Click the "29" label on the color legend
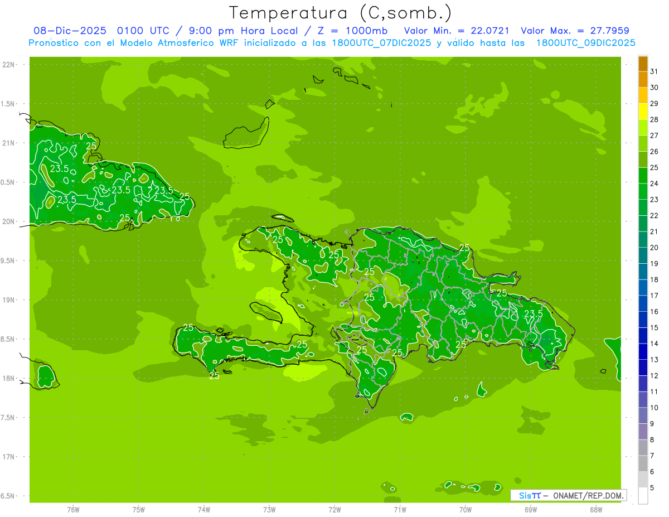 tap(655, 103)
